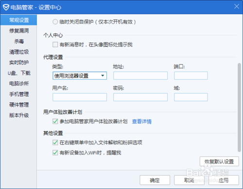Select the U盘、下载 tab

pyautogui.click(x=18, y=73)
